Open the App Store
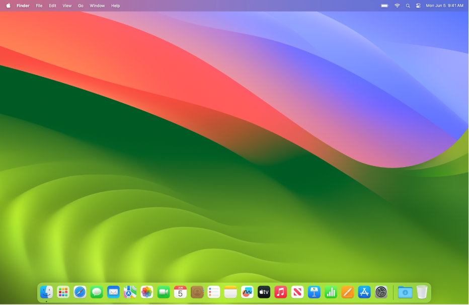This screenshot has height=305, width=469. point(364,292)
